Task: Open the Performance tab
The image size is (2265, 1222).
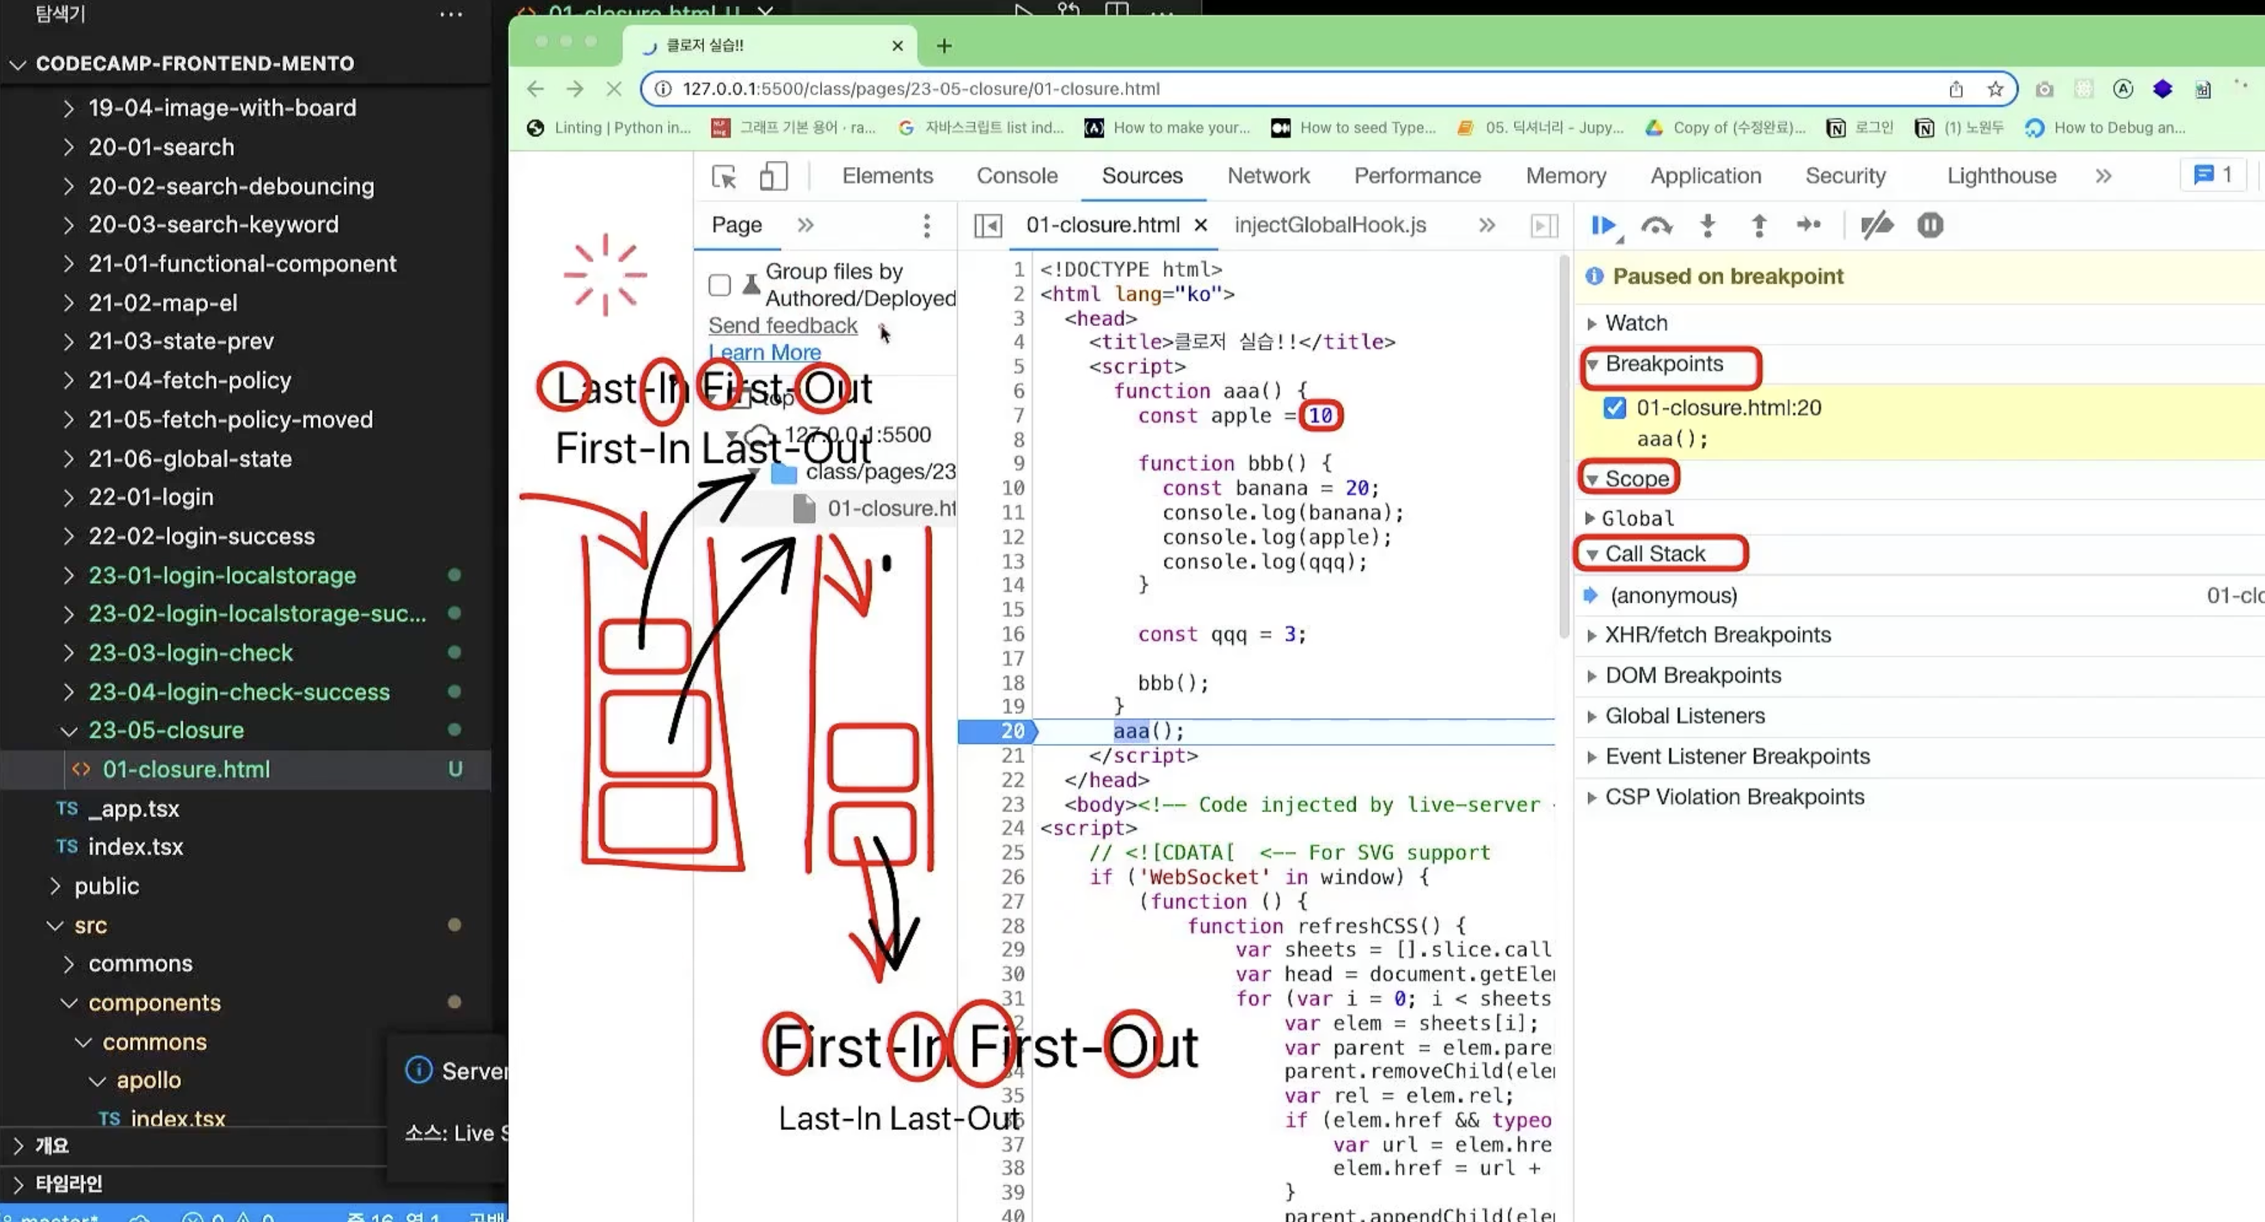Action: click(1416, 176)
